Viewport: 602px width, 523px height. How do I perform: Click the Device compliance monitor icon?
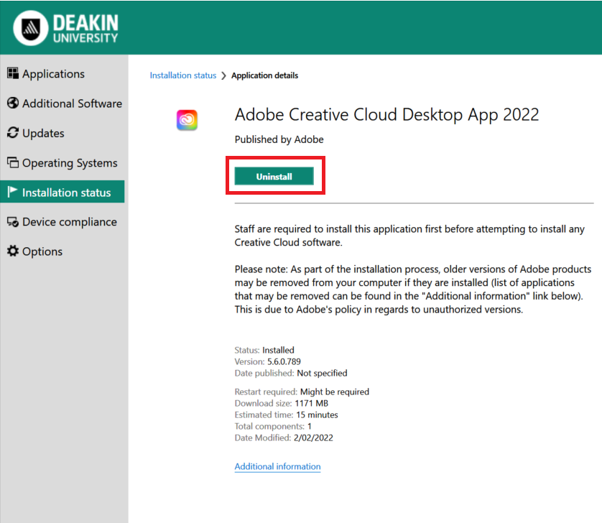(13, 221)
